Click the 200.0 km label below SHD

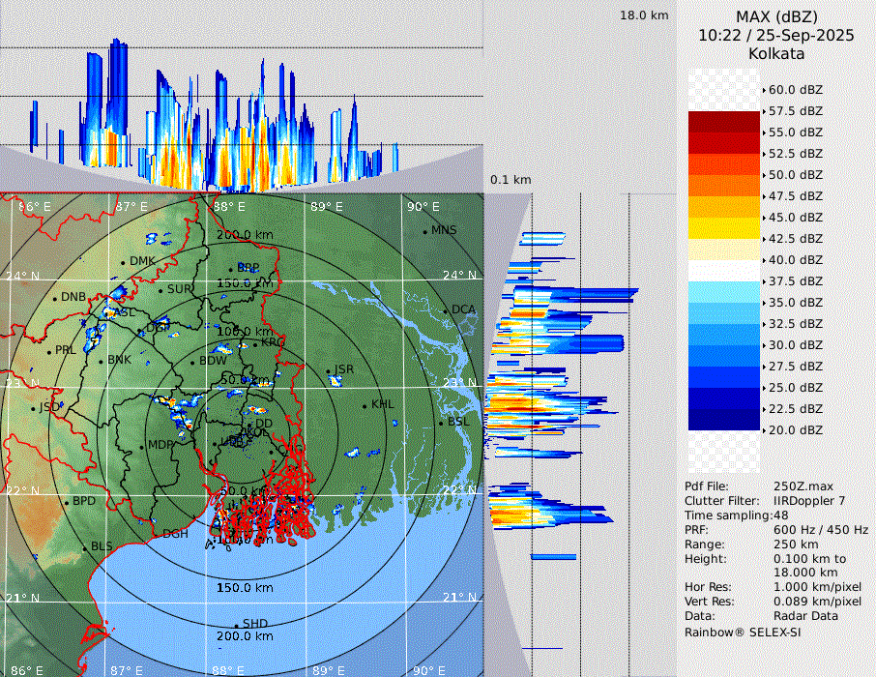coord(245,636)
